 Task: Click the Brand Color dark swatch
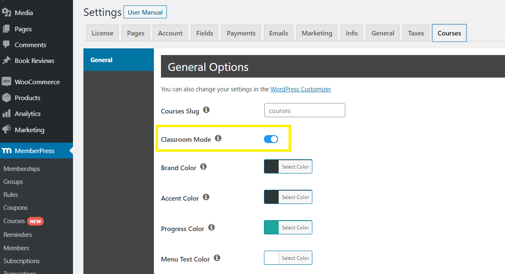(271, 166)
